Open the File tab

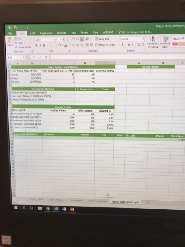(x=10, y=34)
